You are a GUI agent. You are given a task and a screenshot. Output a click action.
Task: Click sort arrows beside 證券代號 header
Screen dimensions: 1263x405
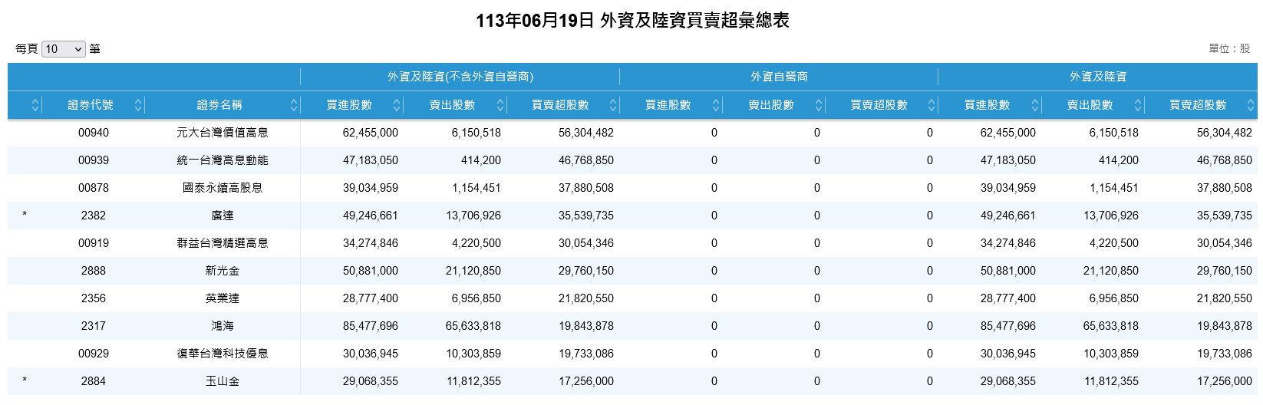pyautogui.click(x=138, y=105)
